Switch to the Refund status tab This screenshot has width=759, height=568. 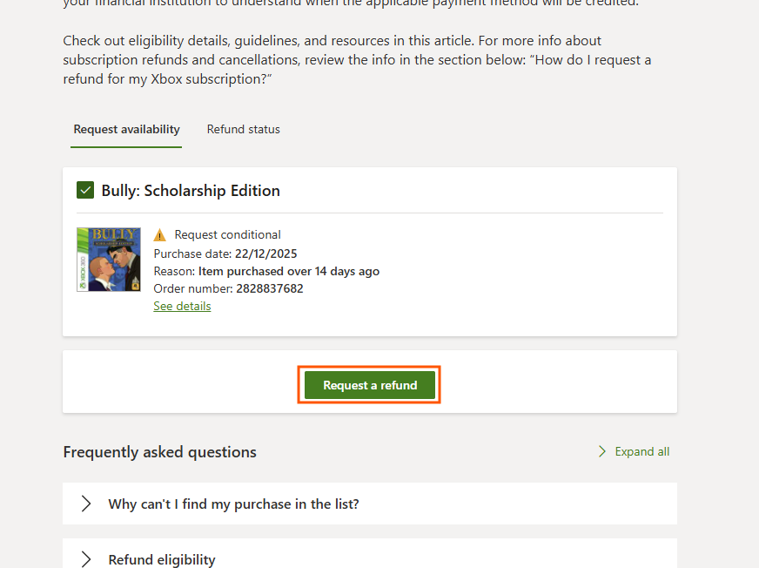click(x=244, y=130)
